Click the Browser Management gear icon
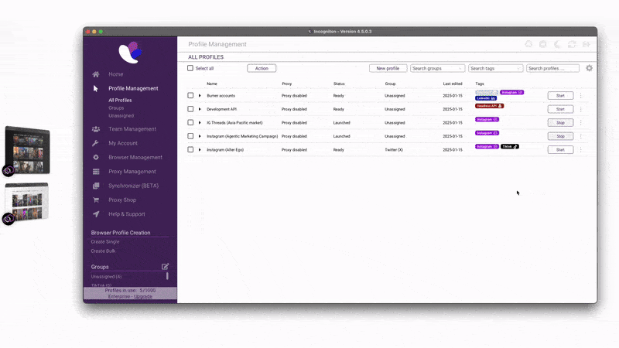 pyautogui.click(x=95, y=157)
